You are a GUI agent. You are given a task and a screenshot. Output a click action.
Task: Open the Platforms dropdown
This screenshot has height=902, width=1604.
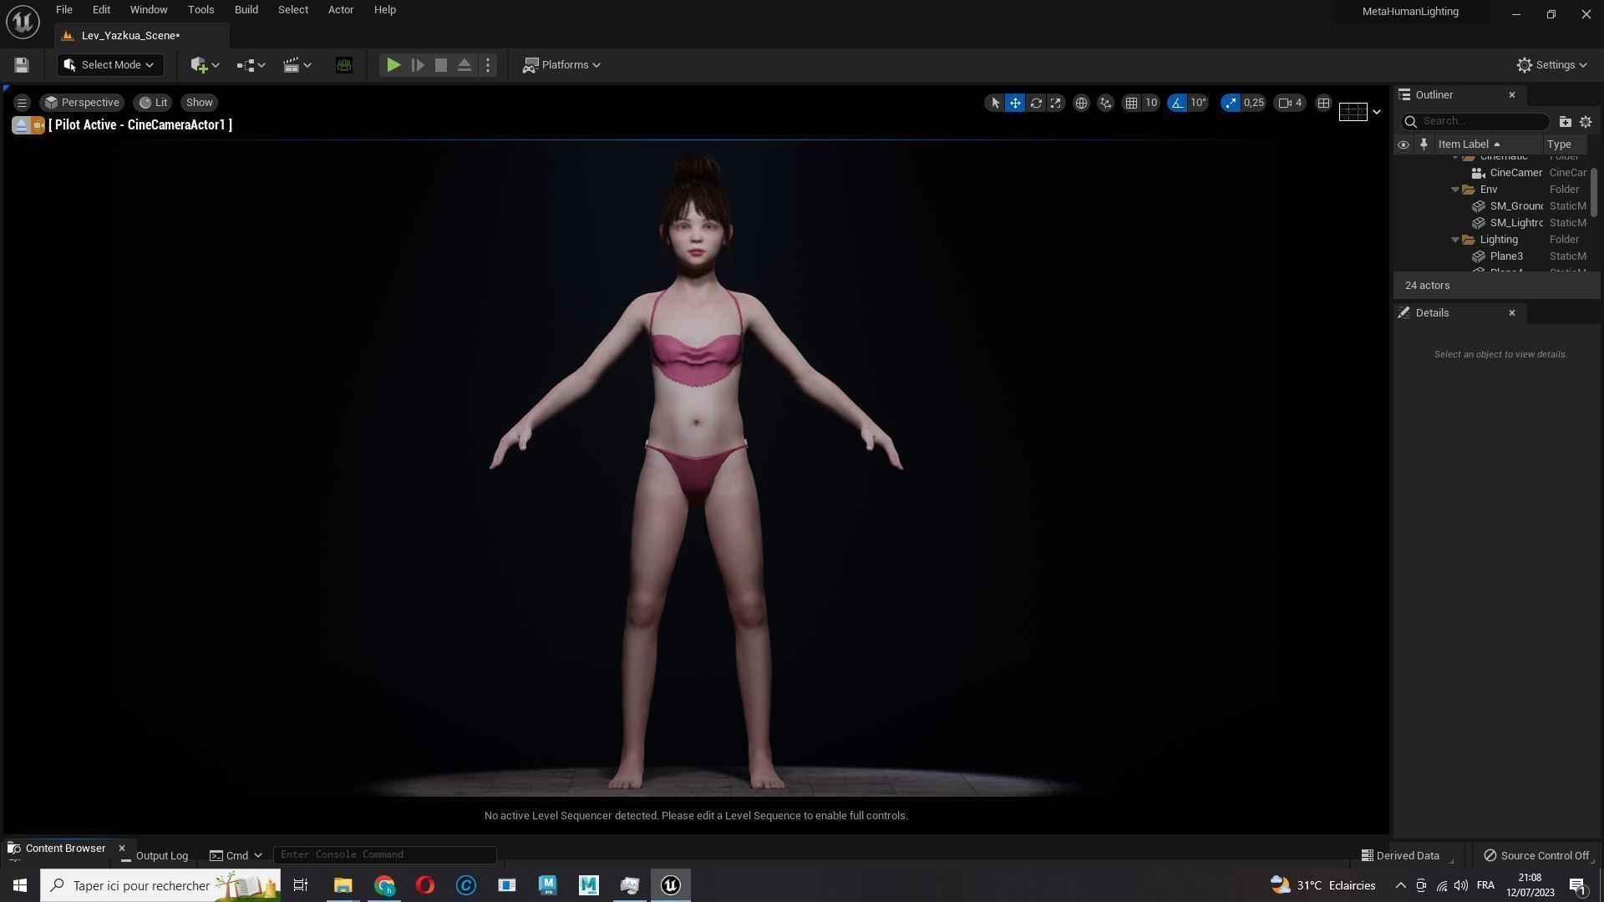pos(561,65)
